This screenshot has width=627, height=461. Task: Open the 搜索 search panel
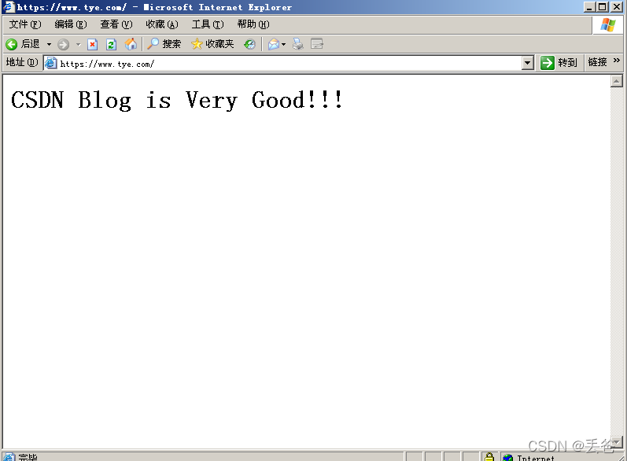pos(164,44)
